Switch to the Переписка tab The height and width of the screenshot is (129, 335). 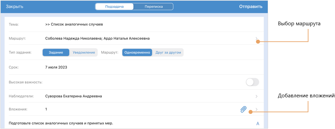pos(153,7)
